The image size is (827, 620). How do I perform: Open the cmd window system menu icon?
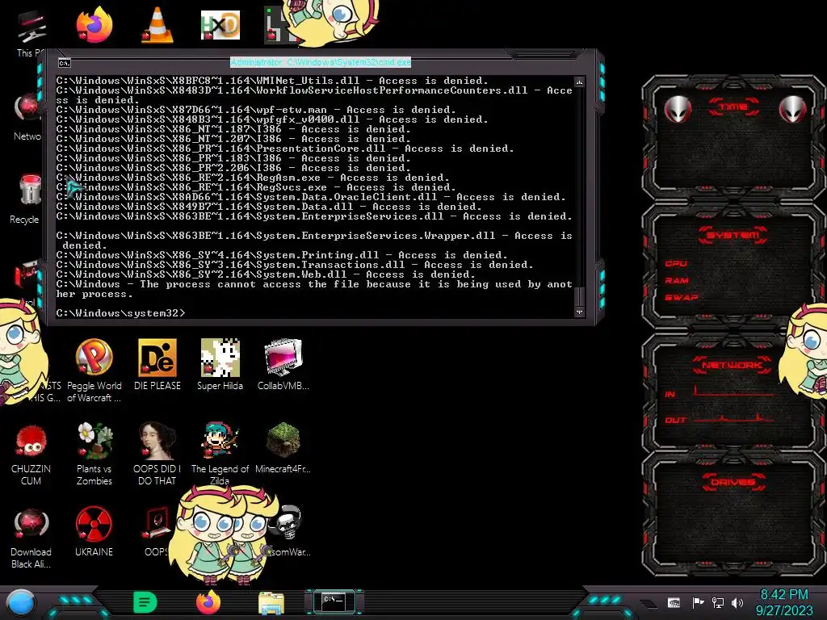65,63
